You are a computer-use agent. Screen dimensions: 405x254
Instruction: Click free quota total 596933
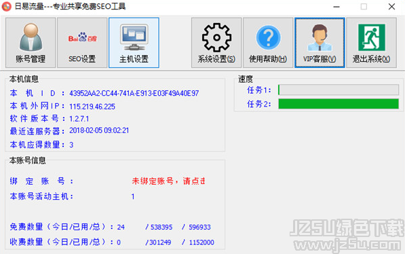(x=199, y=227)
